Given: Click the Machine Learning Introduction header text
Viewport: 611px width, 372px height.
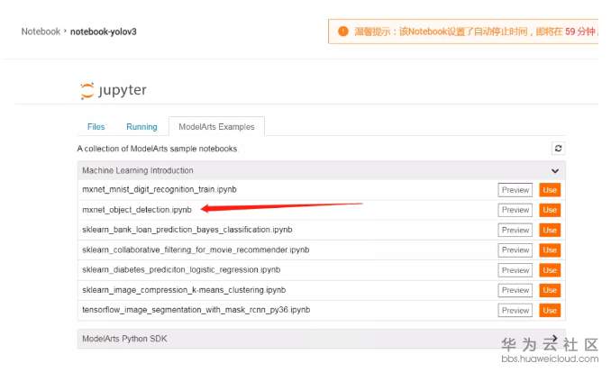Looking at the screenshot, I should 138,170.
